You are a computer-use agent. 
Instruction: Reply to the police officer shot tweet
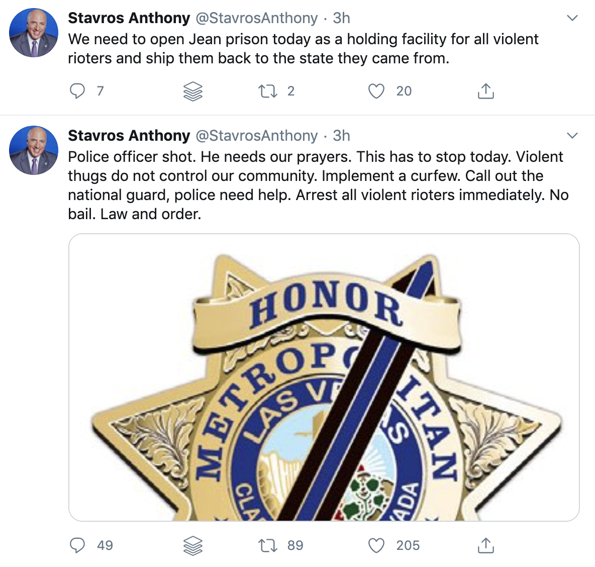[77, 545]
